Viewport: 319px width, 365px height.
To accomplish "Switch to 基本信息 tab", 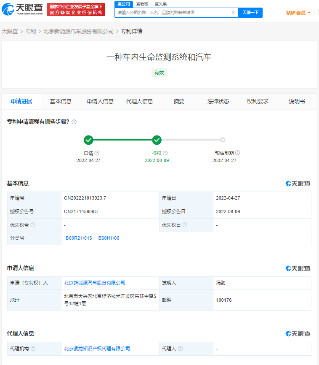I will [x=61, y=101].
